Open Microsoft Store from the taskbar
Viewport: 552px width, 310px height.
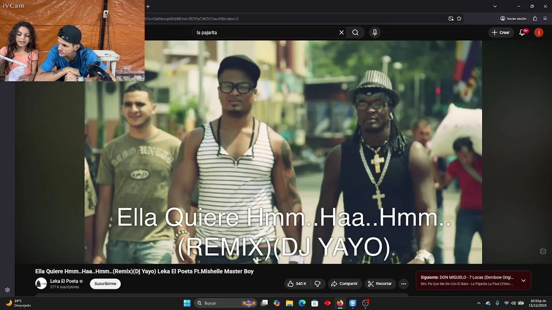pos(315,303)
